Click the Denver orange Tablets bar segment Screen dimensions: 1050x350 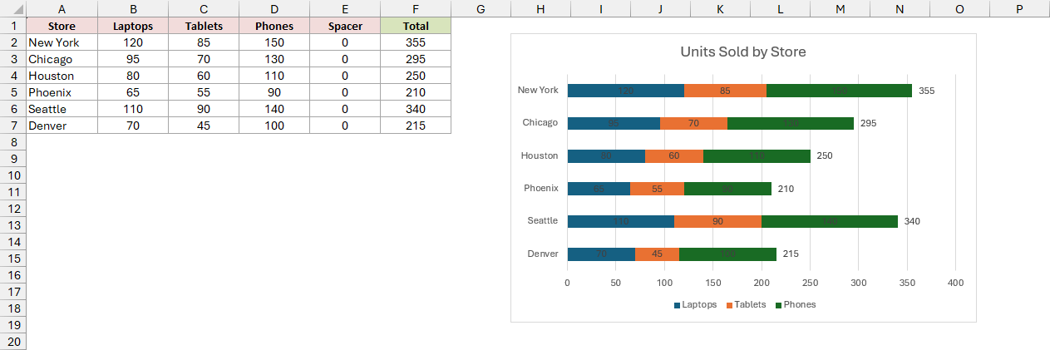click(658, 254)
